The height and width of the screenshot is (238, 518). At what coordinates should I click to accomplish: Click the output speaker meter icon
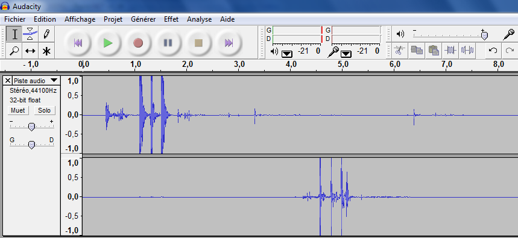274,51
